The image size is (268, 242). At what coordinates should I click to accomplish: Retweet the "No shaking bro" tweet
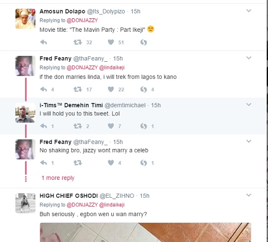pos(77,163)
